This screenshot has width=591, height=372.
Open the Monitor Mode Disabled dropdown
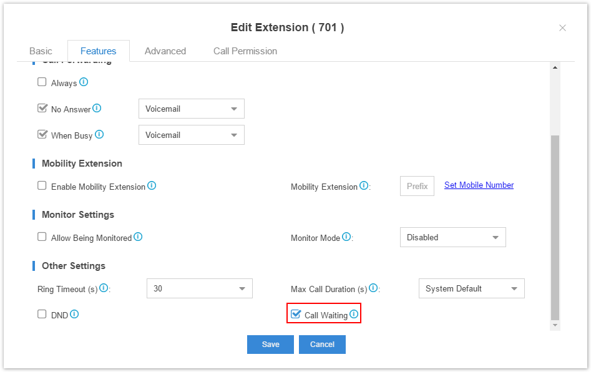pyautogui.click(x=452, y=237)
